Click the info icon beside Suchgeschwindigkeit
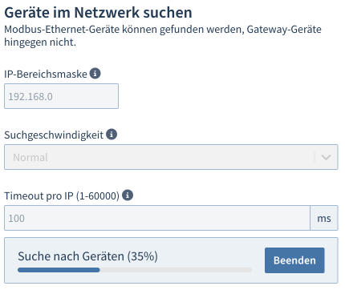The image size is (345, 294). click(112, 134)
